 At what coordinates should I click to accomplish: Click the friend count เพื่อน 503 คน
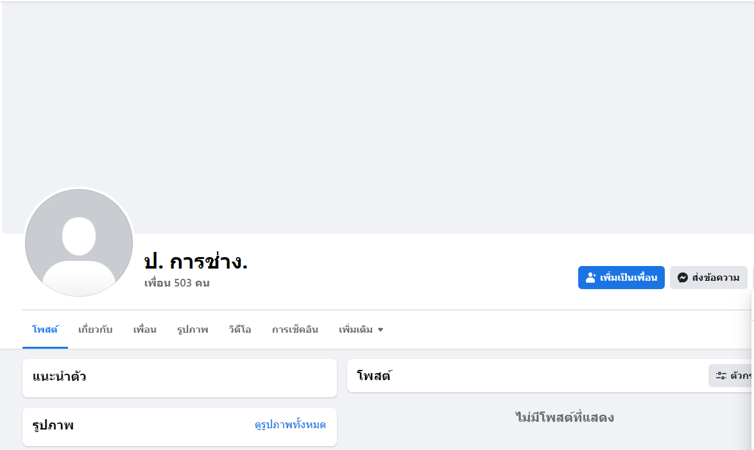[177, 283]
